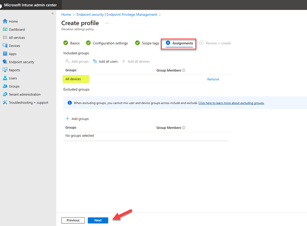This screenshot has height=226, width=307.
Task: Click Add all devices option
Action: [135, 61]
